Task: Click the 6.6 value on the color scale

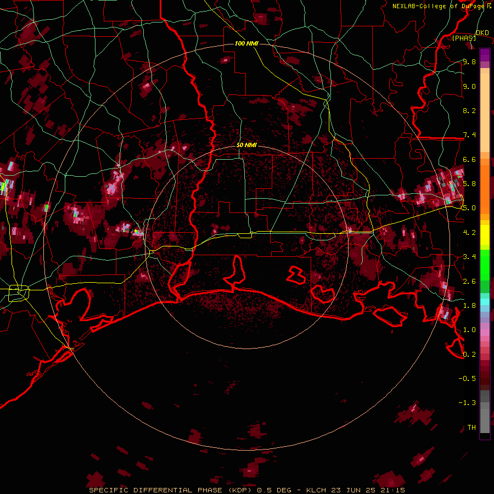Action: 469,159
